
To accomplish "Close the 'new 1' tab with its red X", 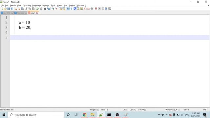I will [x=37, y=13].
